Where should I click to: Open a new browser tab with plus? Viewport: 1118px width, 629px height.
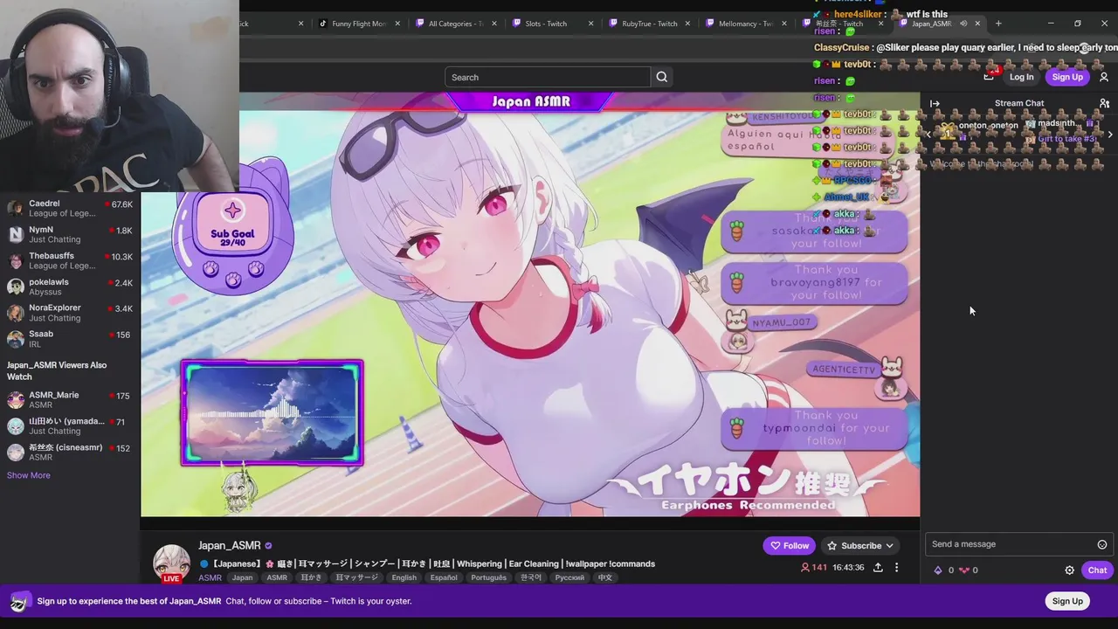[x=998, y=24]
